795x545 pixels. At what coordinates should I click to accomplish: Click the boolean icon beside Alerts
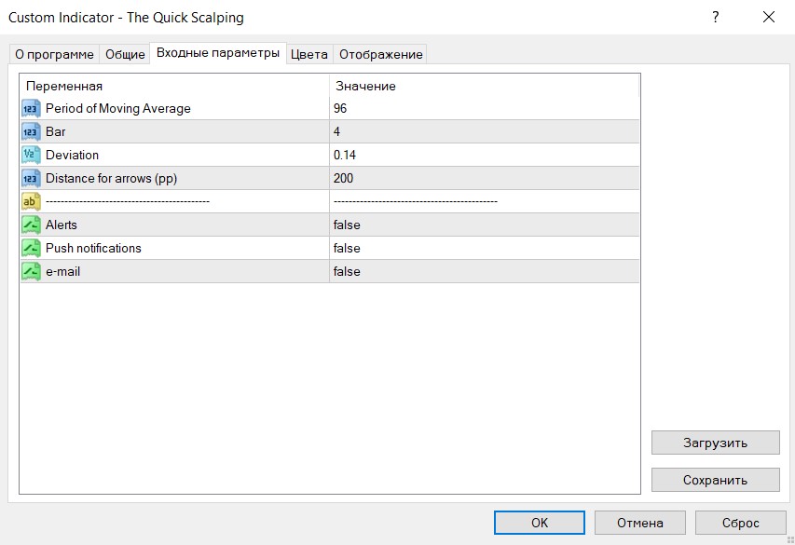[31, 225]
